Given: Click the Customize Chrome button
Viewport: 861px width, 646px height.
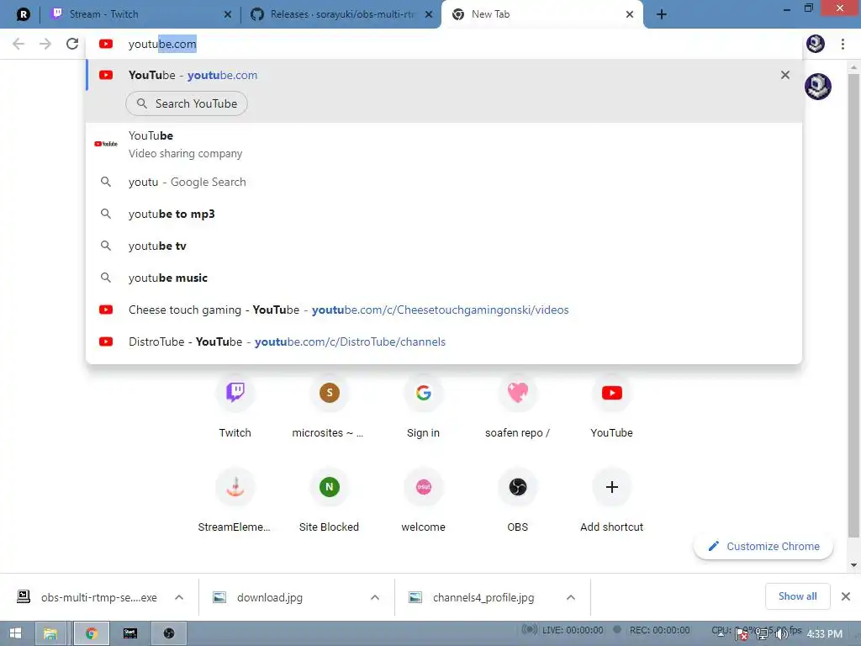Looking at the screenshot, I should pos(763,546).
